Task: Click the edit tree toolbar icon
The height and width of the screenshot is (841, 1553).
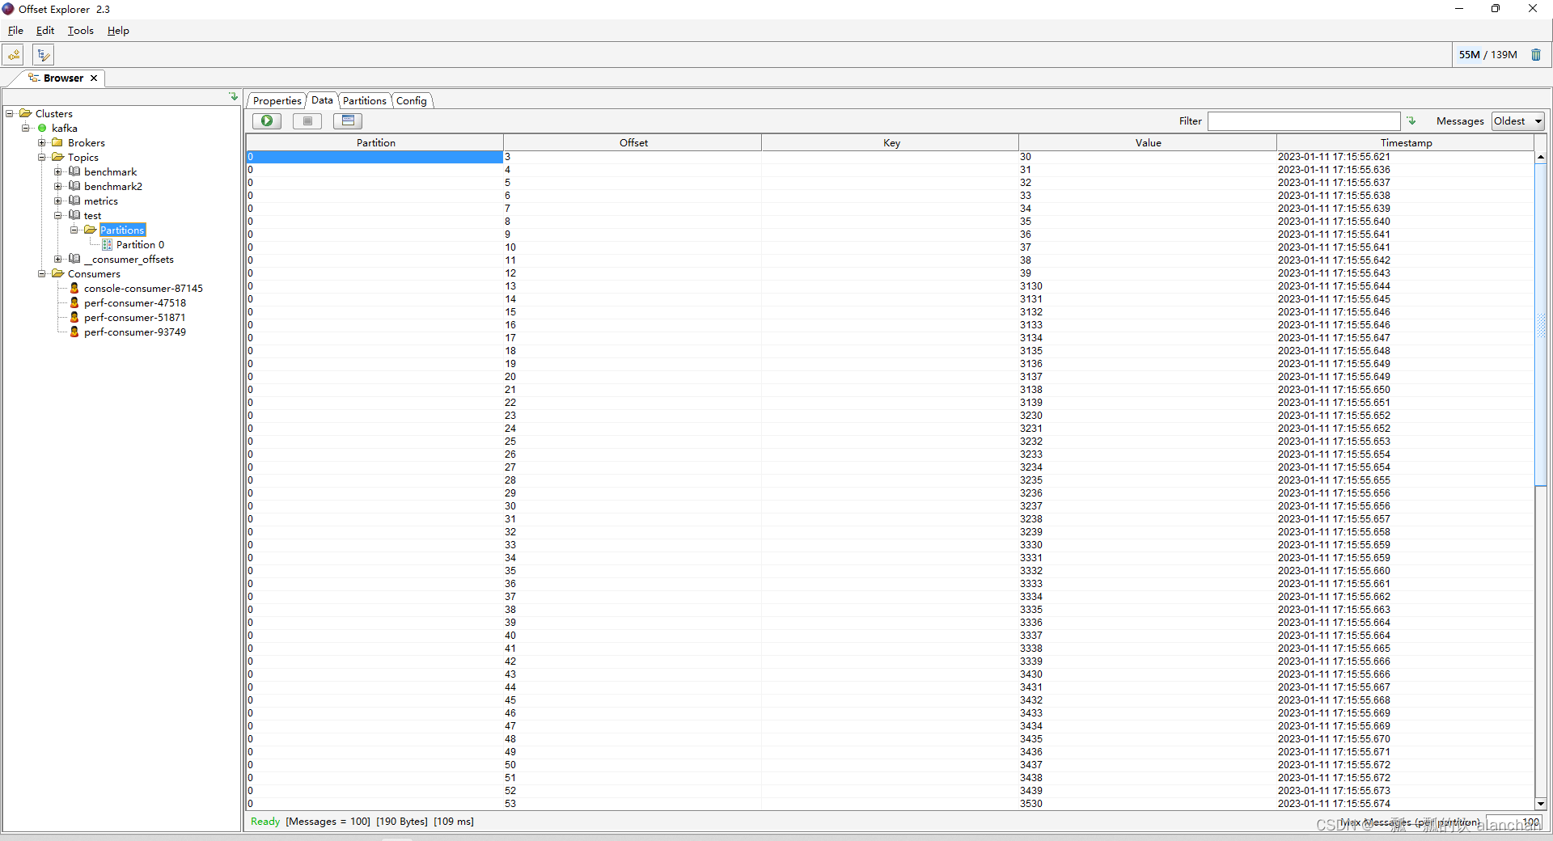Action: click(x=44, y=55)
